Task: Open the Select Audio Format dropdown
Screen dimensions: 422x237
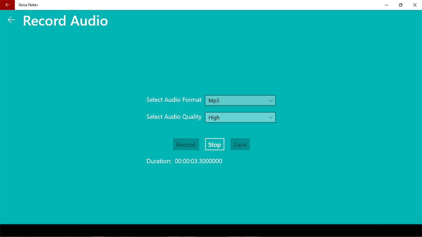Action: point(240,100)
